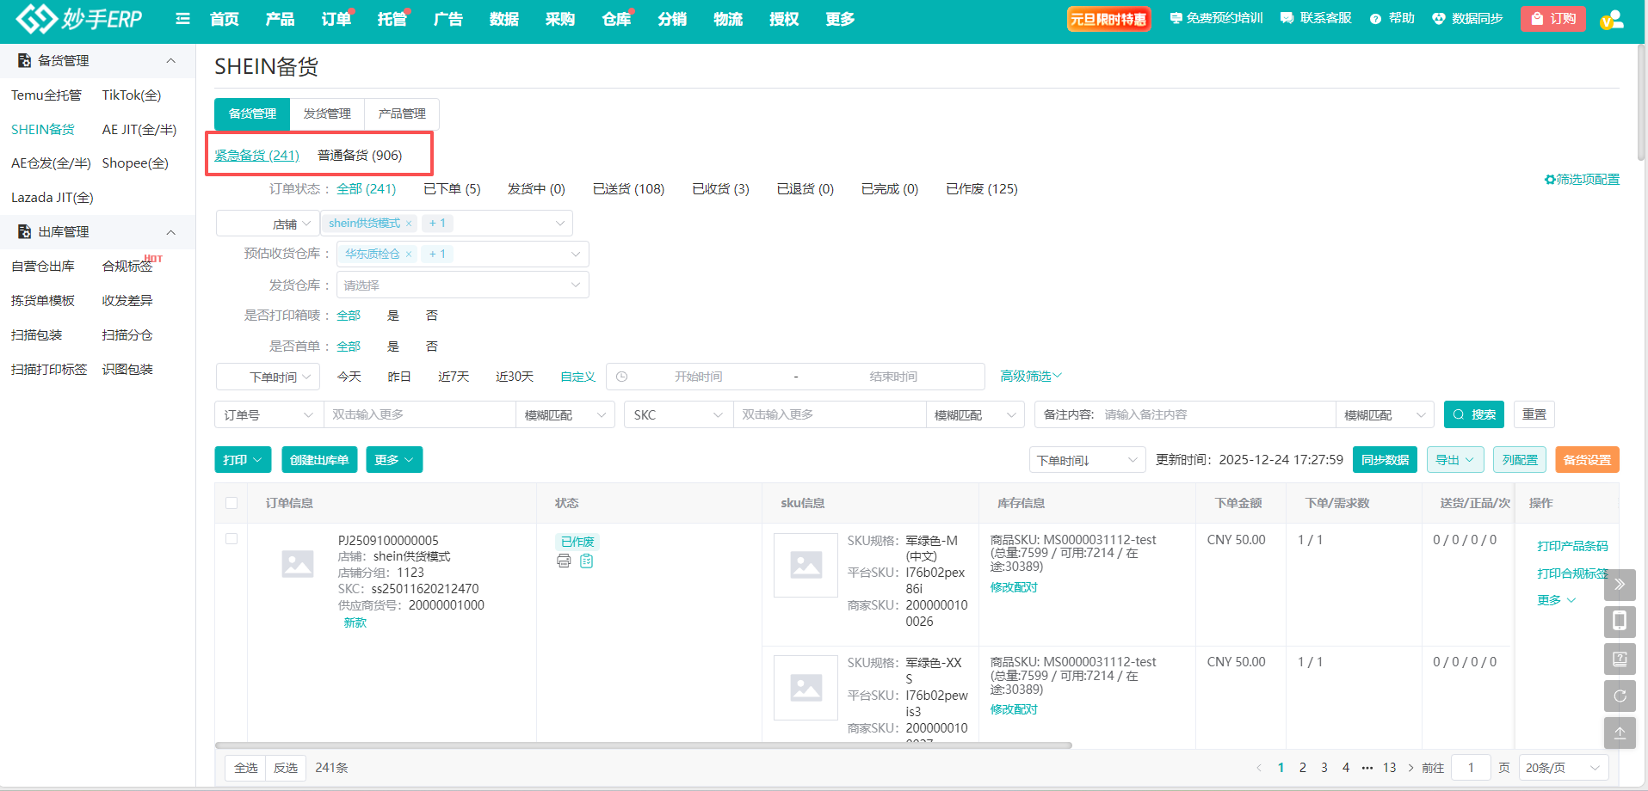Viewport: 1648px width, 791px height.
Task: Click the clipboard checklist icon in status column
Action: point(587,561)
